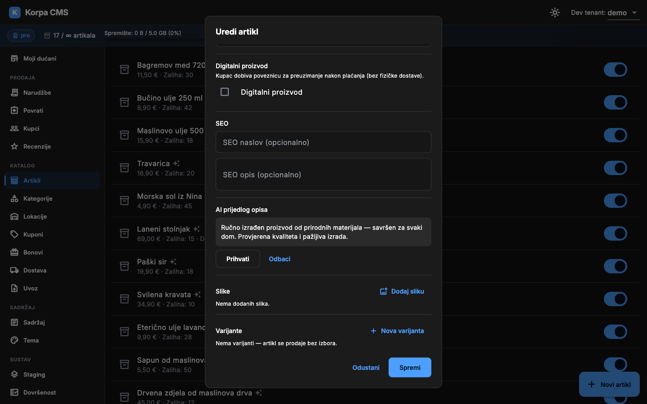Click the Dodaj sliku image icon
Viewport: 647px width, 404px height.
(x=384, y=291)
